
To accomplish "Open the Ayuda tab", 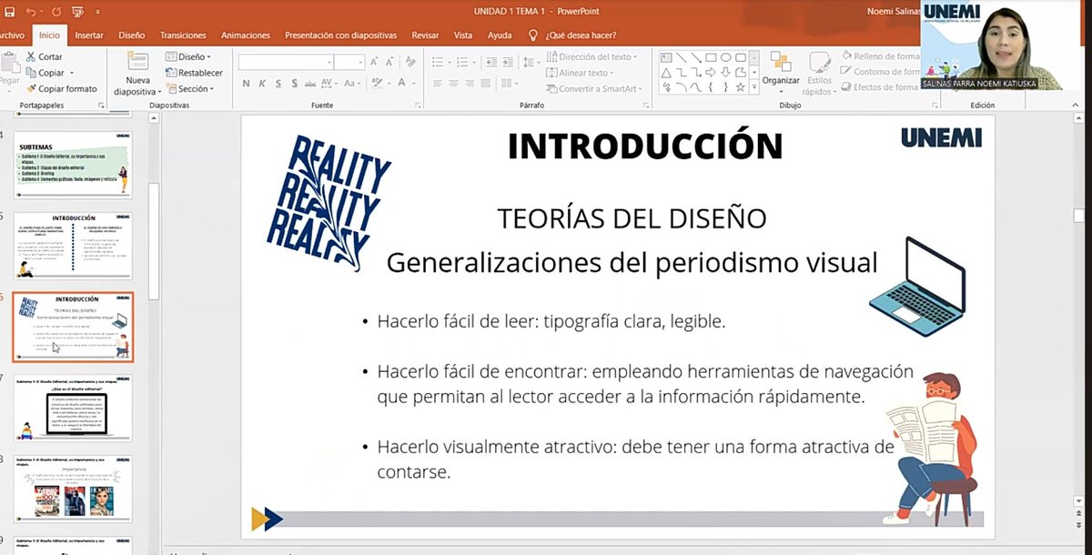I will coord(500,35).
